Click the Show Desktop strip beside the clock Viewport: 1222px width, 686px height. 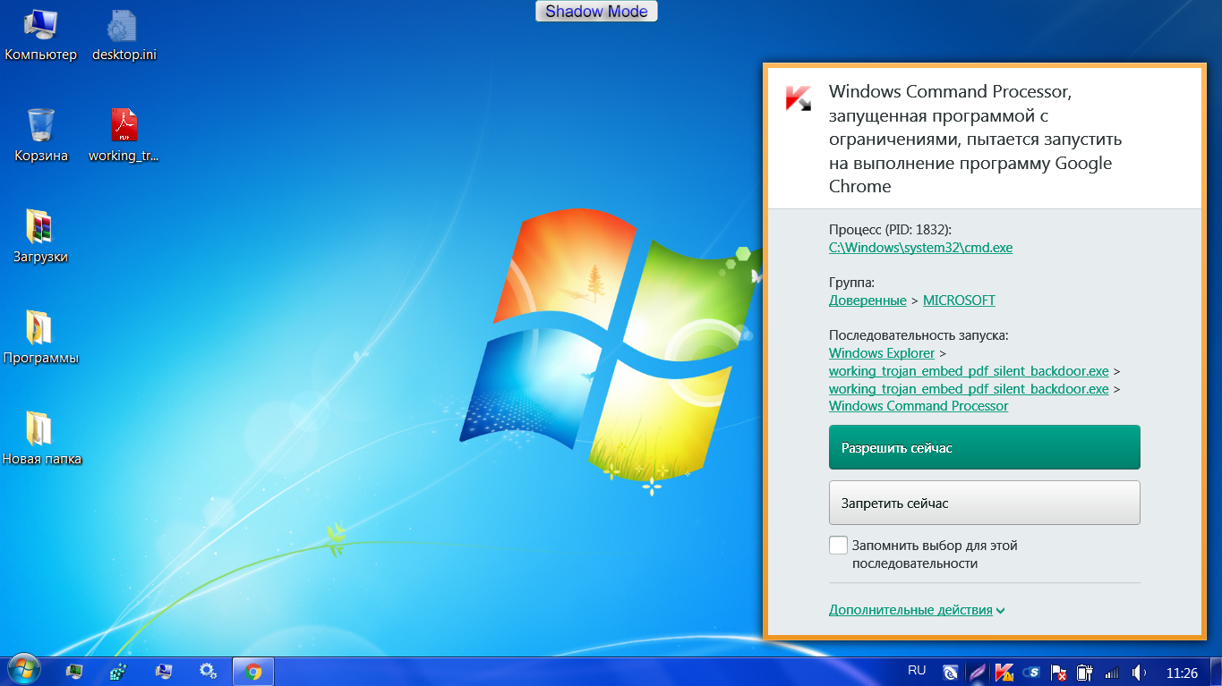pyautogui.click(x=1216, y=672)
